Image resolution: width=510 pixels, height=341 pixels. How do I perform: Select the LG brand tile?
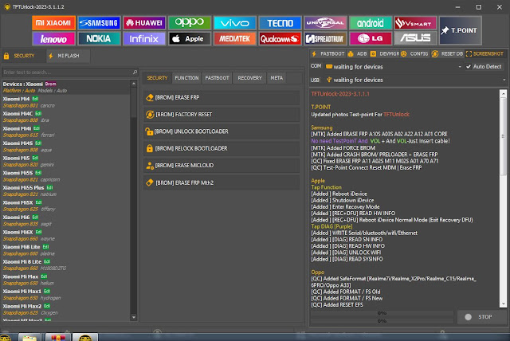click(370, 39)
